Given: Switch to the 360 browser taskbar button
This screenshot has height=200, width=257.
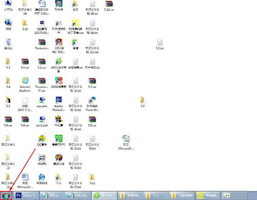Looking at the screenshot, I should pyautogui.click(x=104, y=195).
